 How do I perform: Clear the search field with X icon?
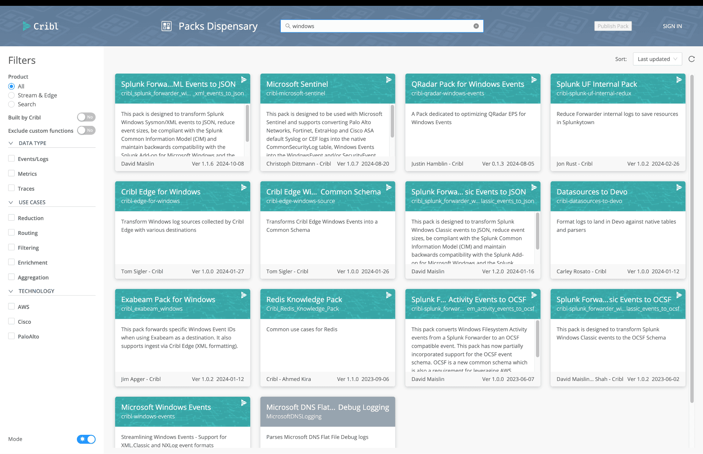coord(476,26)
